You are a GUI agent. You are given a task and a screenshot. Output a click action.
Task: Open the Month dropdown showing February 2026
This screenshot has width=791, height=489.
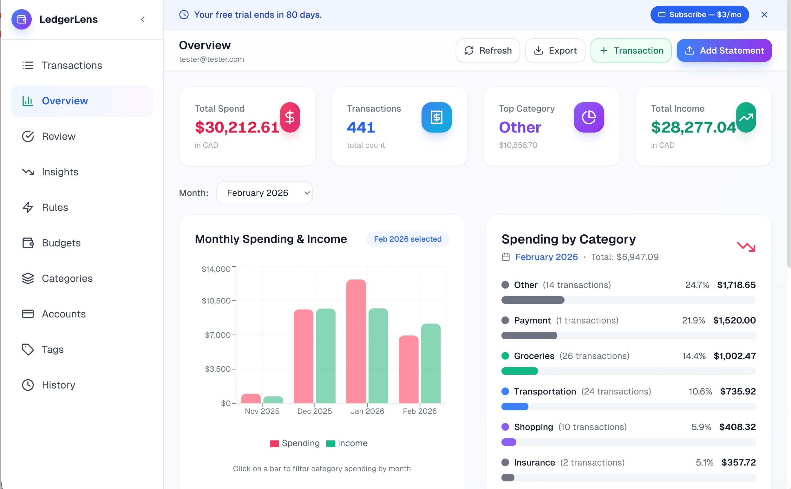click(x=264, y=193)
